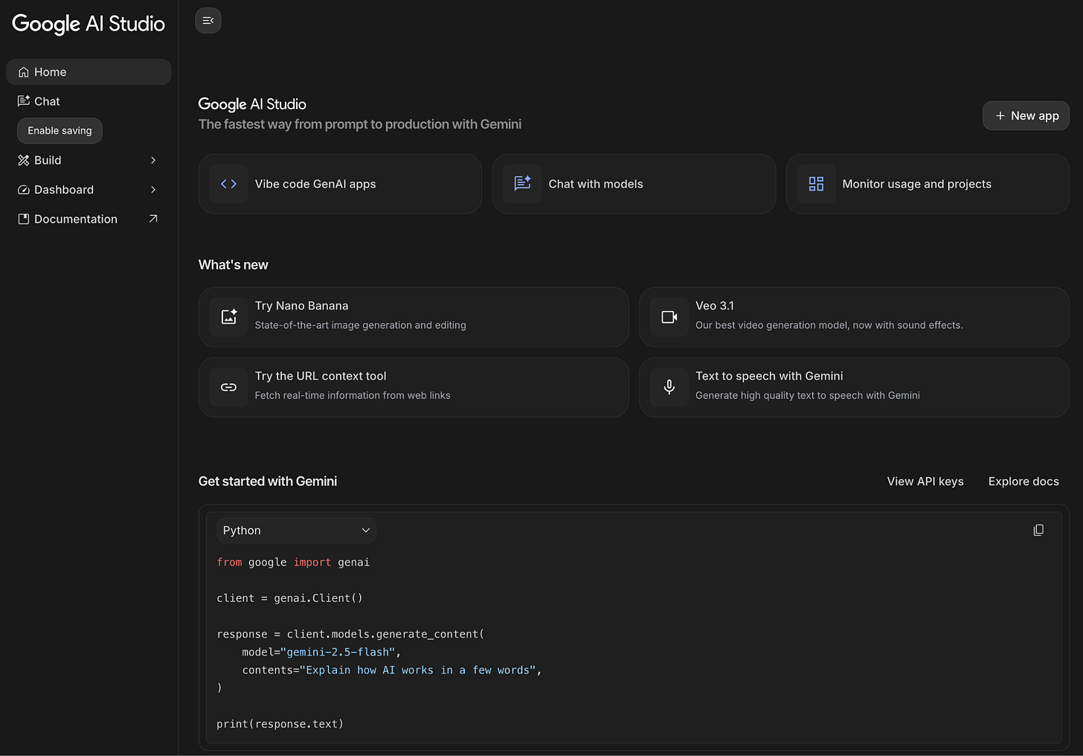
Task: Click Explore docs link
Action: [1023, 481]
